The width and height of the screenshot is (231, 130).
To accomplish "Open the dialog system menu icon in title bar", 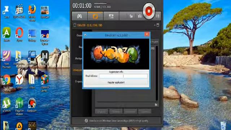I will 85,35.
